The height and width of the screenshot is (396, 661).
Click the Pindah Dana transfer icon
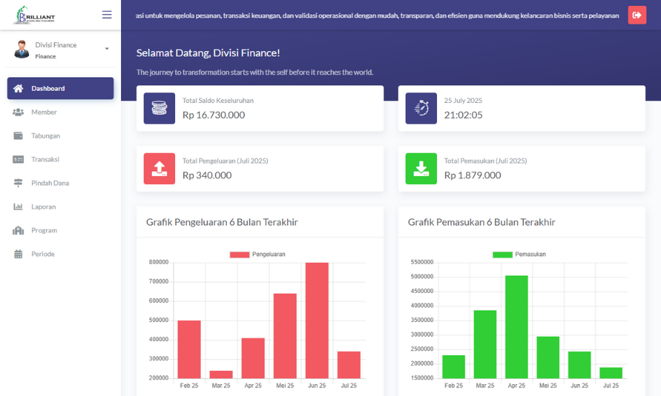point(18,183)
